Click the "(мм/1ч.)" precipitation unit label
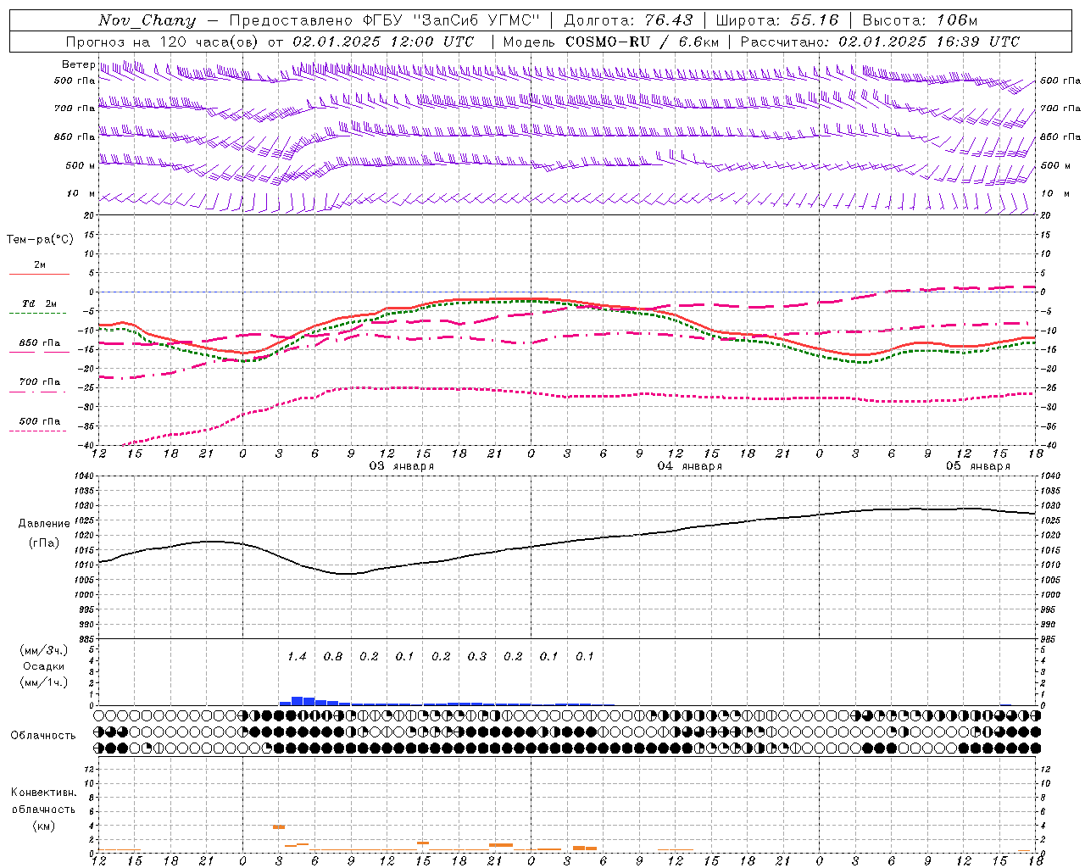 (43, 682)
